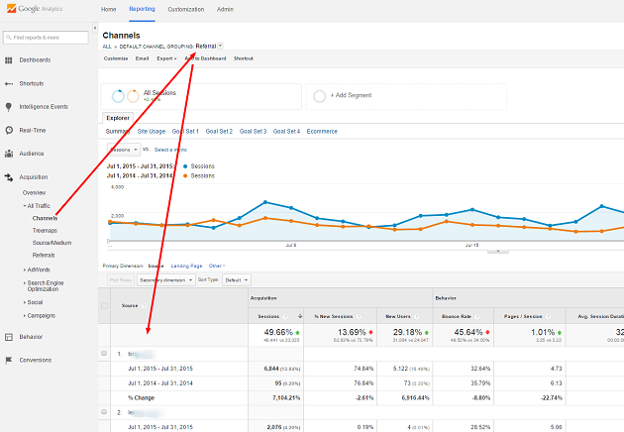Open Referrals in the sidebar
The width and height of the screenshot is (624, 432).
44,256
